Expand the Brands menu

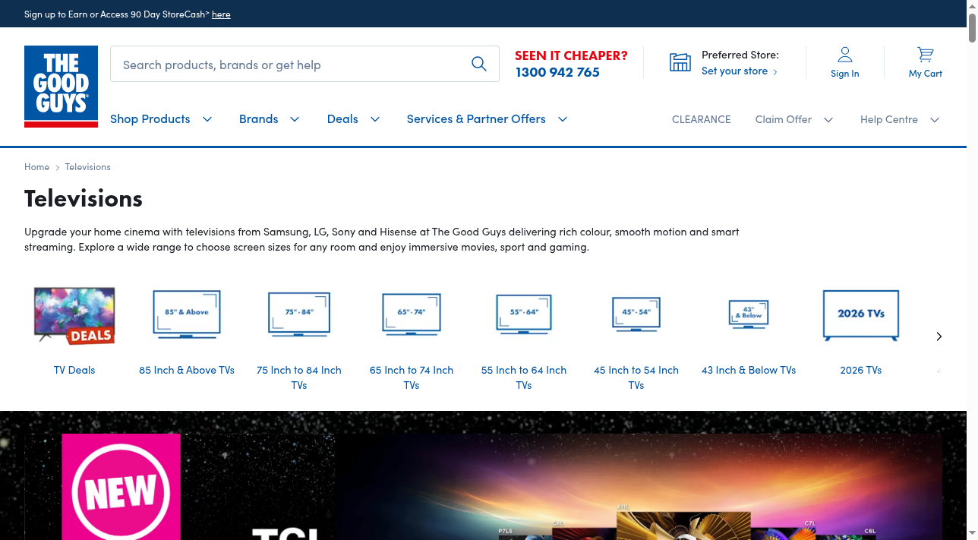[x=270, y=118]
